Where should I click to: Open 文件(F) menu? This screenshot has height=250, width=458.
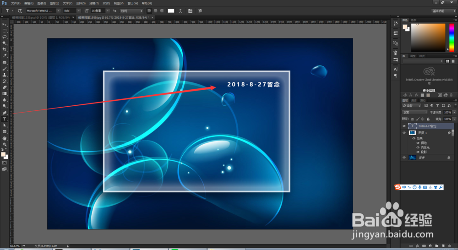pyautogui.click(x=16, y=3)
